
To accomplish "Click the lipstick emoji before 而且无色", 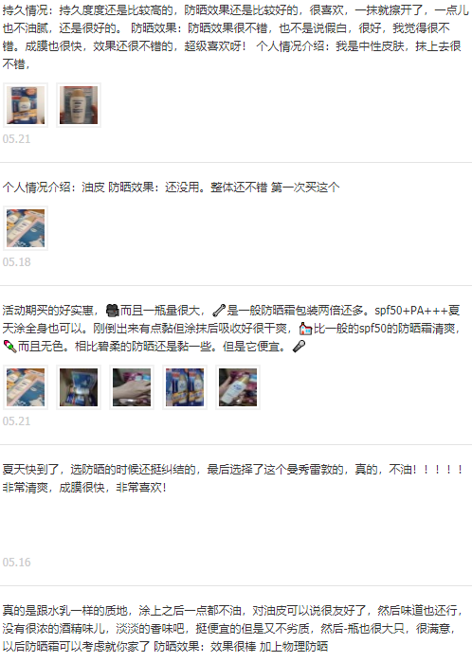I will (9, 347).
